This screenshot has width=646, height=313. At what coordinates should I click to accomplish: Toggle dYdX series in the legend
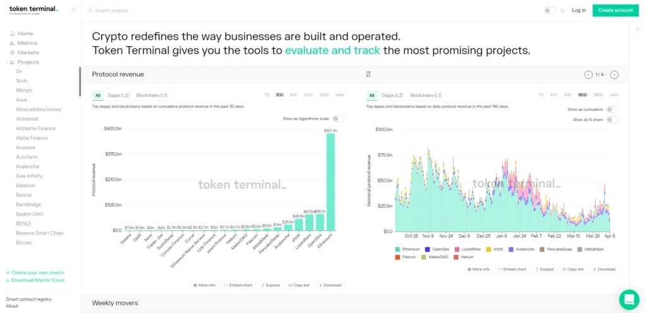[x=495, y=249]
